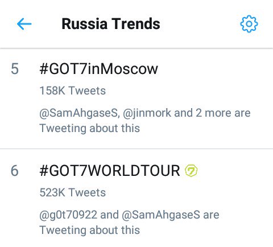Go back using the blue arrow
Viewport: 273px width, 247px height.
(24, 24)
